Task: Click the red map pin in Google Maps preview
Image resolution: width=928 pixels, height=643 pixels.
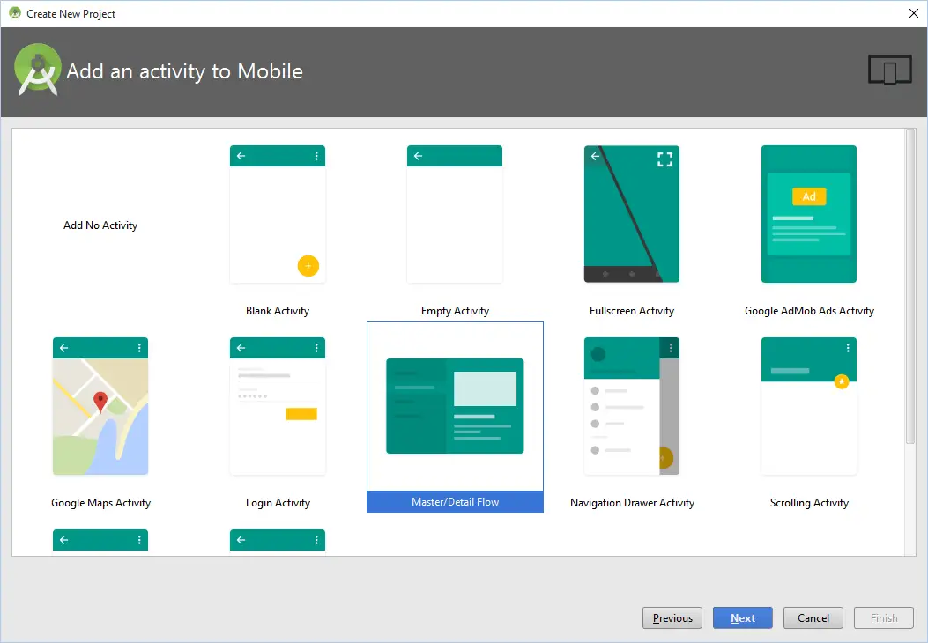Action: (100, 401)
